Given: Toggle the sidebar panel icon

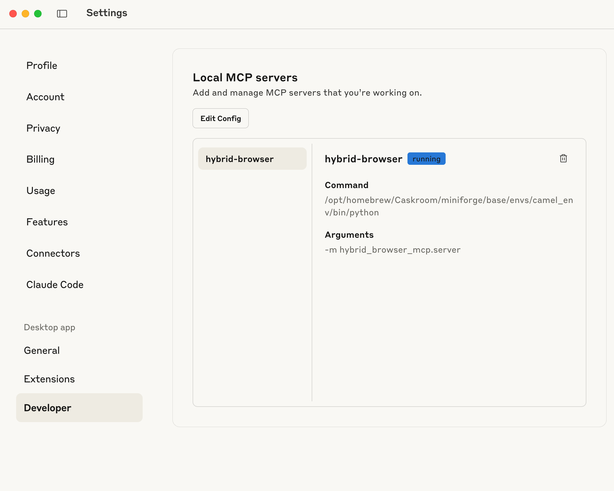Looking at the screenshot, I should [62, 14].
